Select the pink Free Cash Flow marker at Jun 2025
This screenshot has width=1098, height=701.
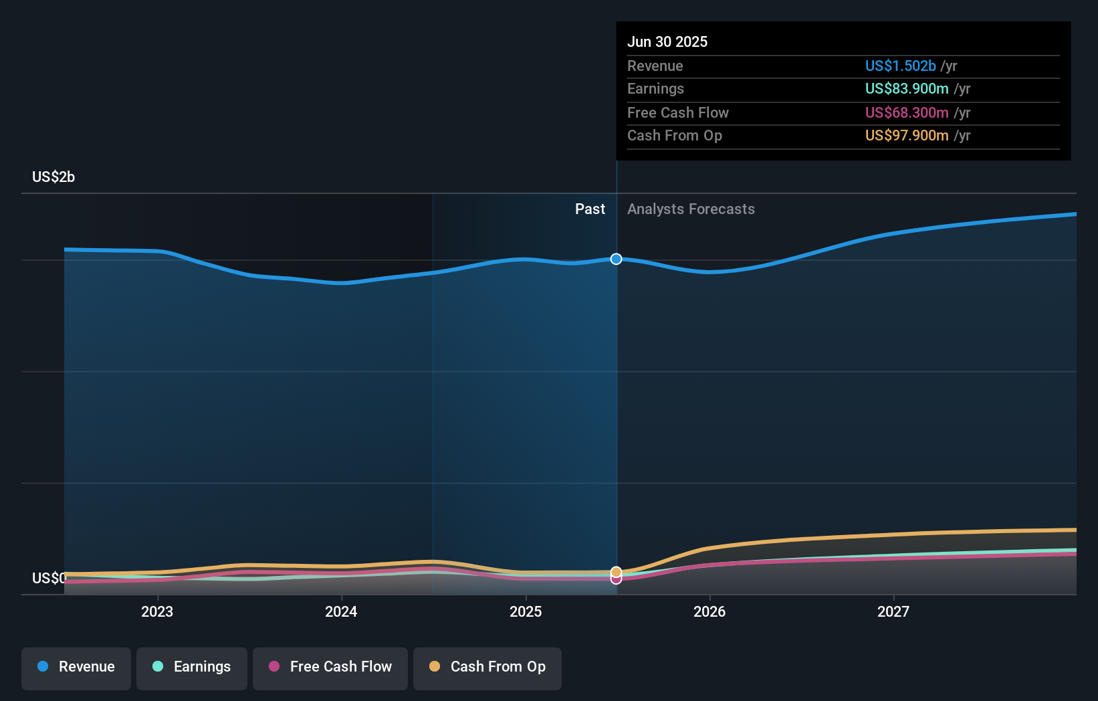click(x=617, y=579)
